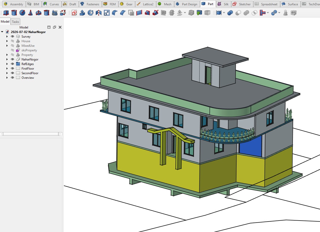Image resolution: width=320 pixels, height=232 pixels.
Task: Use the Mirror tool icon
Action: click(99, 13)
